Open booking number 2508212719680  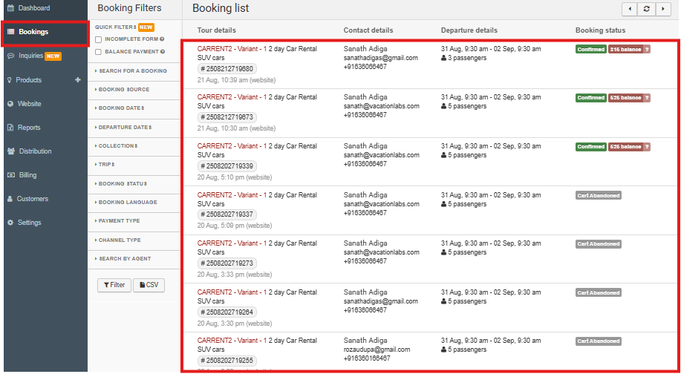click(227, 68)
